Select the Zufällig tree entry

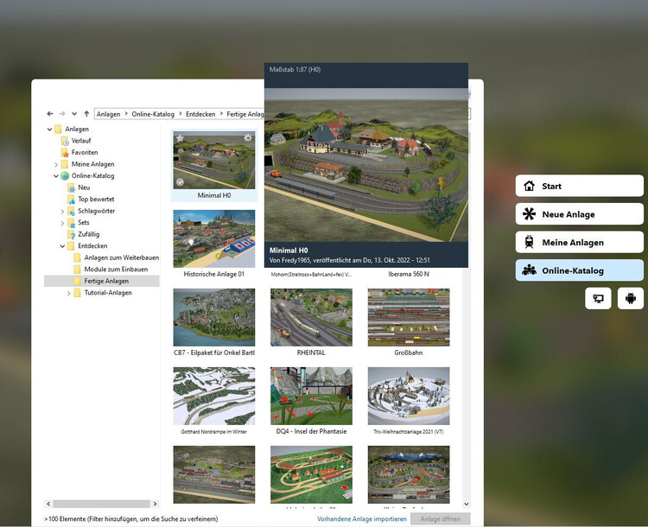(x=88, y=234)
